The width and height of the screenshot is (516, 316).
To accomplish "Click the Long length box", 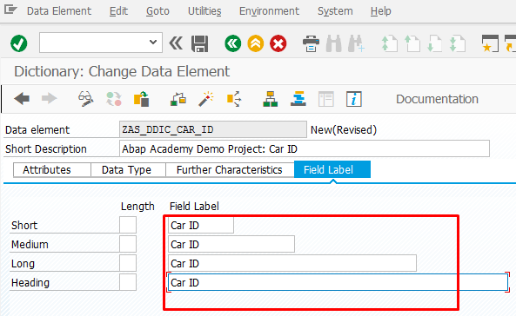I will point(128,263).
